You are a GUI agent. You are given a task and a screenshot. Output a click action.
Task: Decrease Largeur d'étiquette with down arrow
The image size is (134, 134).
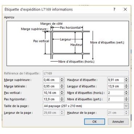click(x=126, y=88)
